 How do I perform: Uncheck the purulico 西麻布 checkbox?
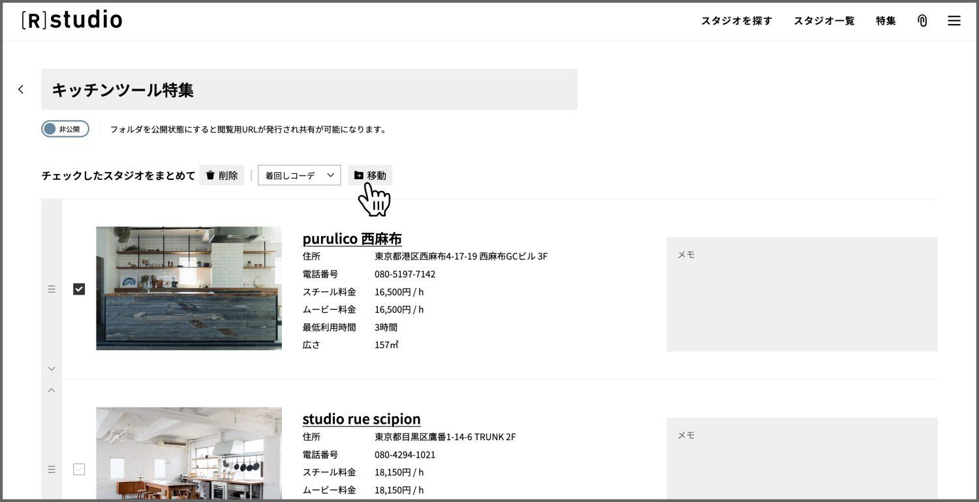coord(79,289)
